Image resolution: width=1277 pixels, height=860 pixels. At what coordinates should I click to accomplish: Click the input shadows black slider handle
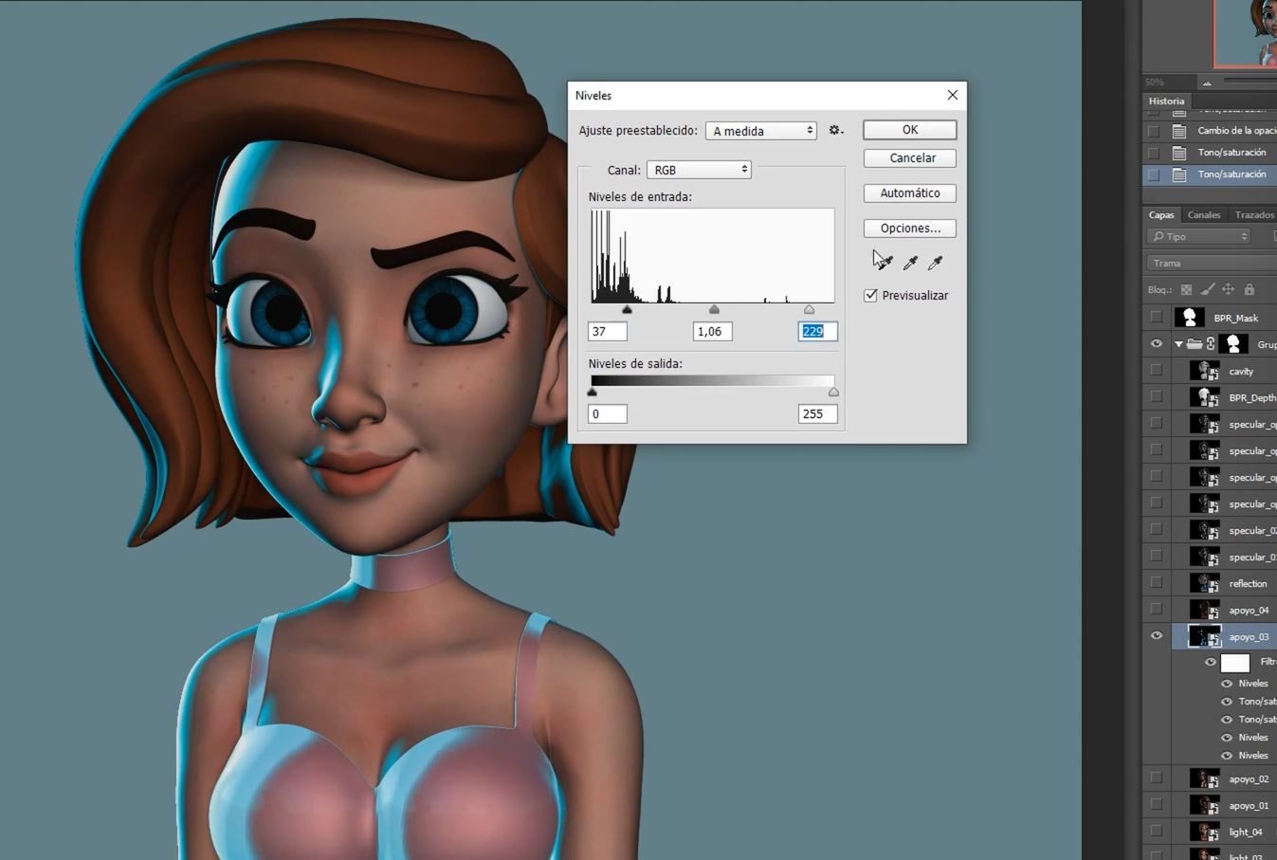(x=627, y=309)
